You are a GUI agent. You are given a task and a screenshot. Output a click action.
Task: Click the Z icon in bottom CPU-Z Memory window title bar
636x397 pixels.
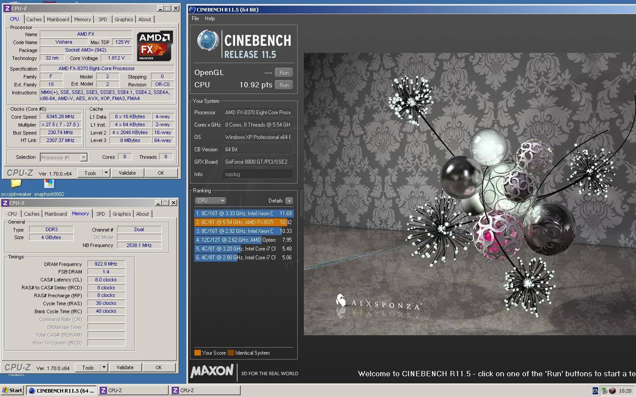[x=5, y=203]
